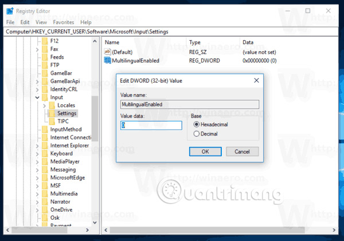Collapse the Input key in tree
The image size is (344, 241).
(37, 98)
